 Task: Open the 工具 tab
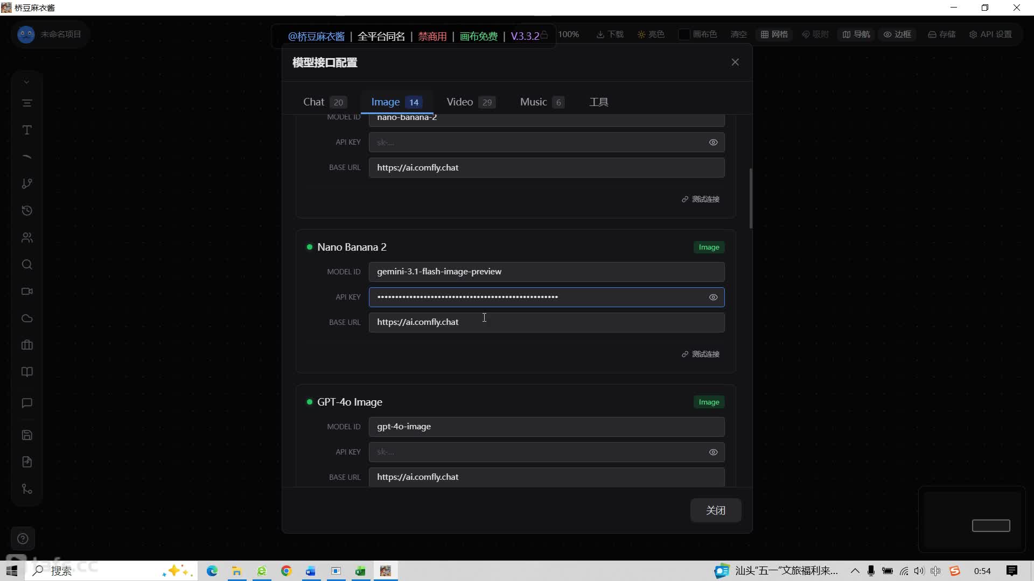click(599, 102)
